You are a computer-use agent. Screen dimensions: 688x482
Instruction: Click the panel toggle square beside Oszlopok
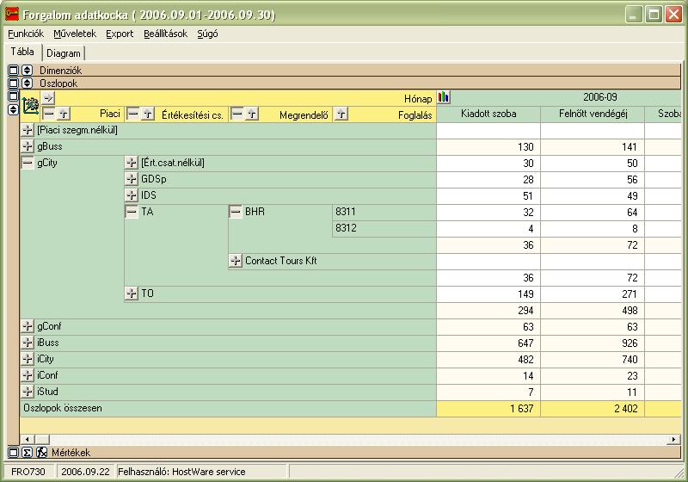point(13,83)
